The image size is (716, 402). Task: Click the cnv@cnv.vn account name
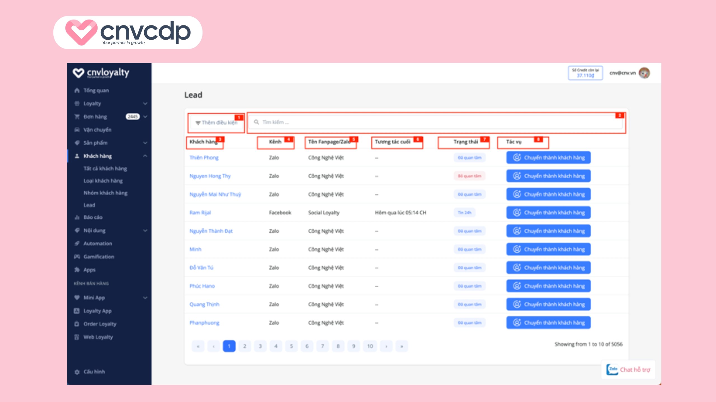[x=623, y=73]
